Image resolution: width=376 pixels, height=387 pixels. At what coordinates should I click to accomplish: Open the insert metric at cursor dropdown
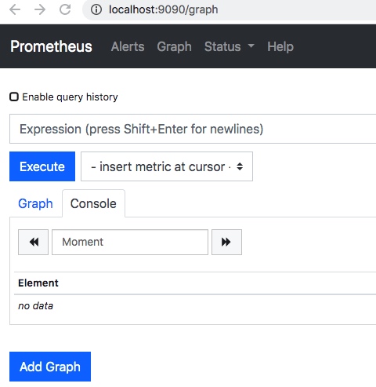167,166
